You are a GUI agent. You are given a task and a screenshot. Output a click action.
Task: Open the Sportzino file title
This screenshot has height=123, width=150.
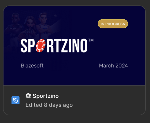[x=45, y=96]
